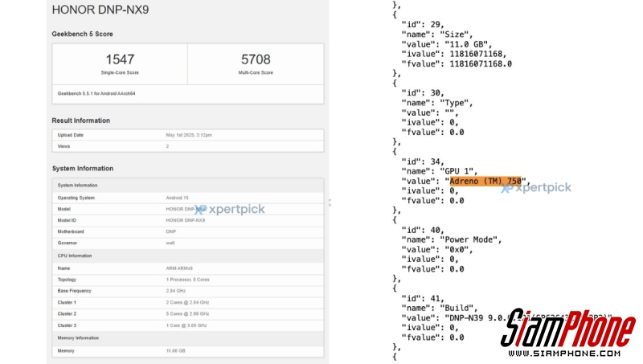The image size is (643, 364).
Task: Click the JSON line "name": "Power Mode"
Action: click(x=452, y=239)
